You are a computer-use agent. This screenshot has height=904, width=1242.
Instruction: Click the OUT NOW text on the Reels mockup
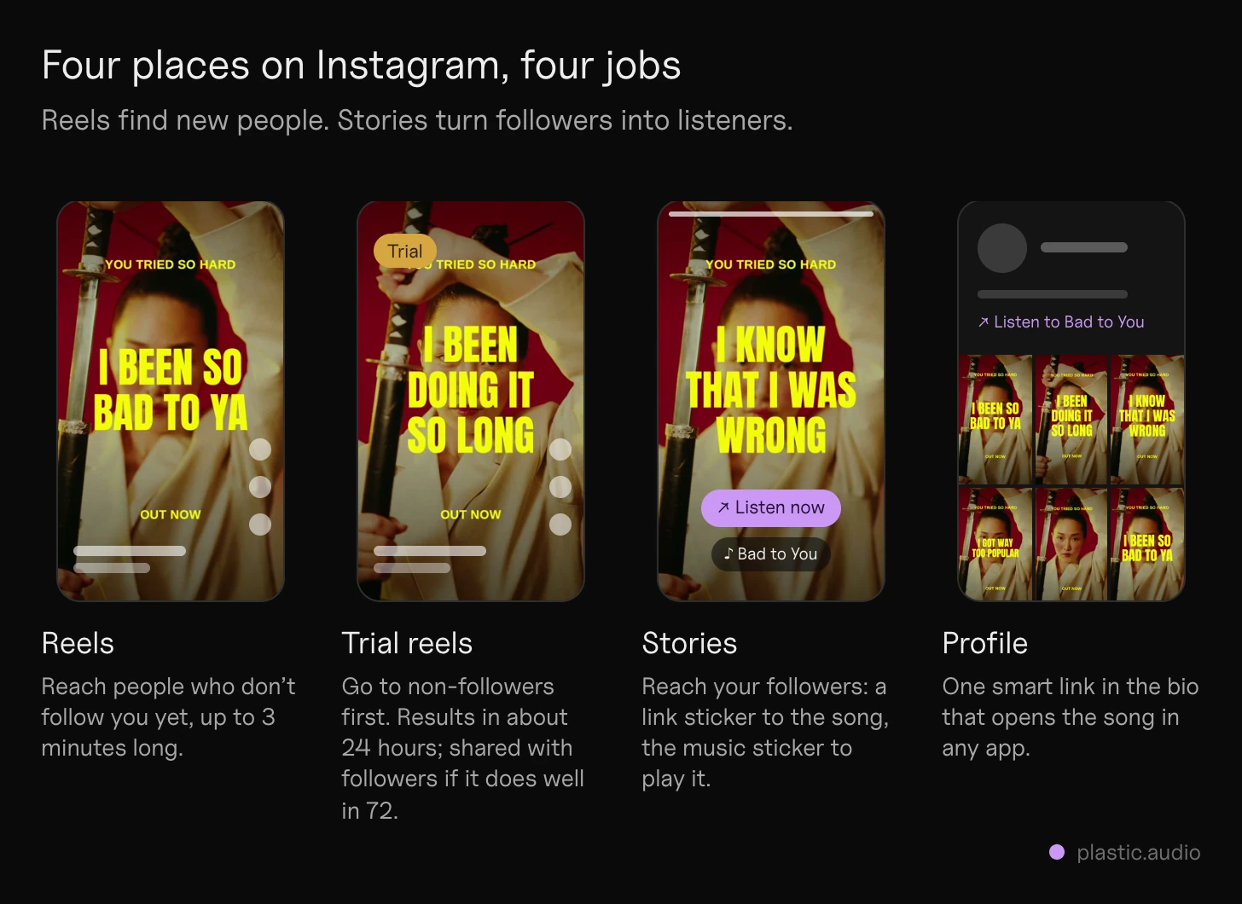[x=171, y=514]
